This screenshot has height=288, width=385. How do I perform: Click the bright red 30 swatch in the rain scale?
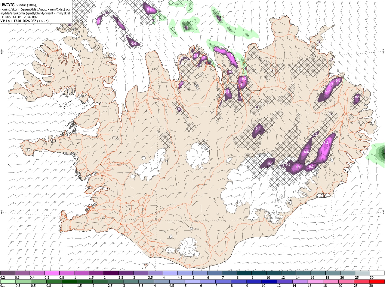377,282
